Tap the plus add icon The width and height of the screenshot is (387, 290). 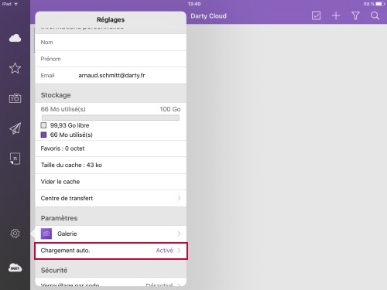[x=336, y=15]
